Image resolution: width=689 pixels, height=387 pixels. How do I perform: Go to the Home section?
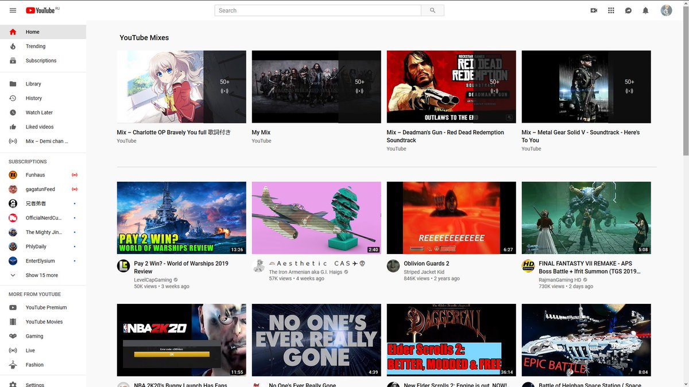[x=43, y=32]
